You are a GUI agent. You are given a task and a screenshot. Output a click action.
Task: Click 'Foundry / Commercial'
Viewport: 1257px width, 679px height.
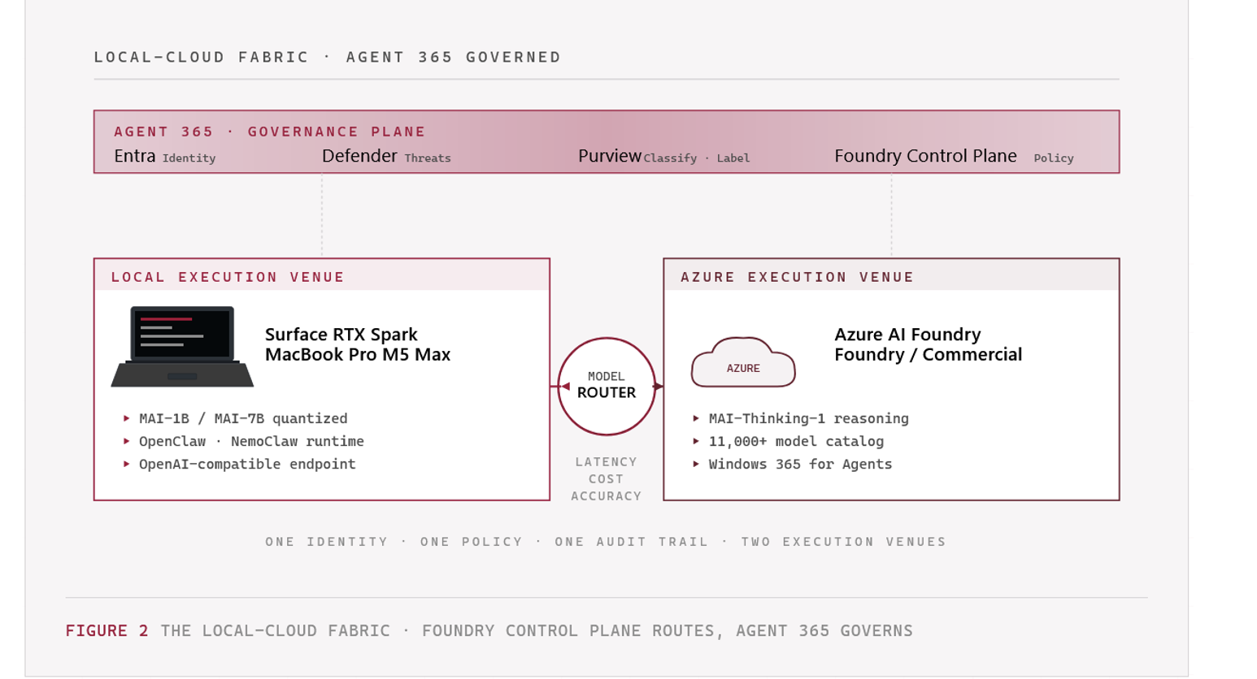pyautogui.click(x=929, y=355)
